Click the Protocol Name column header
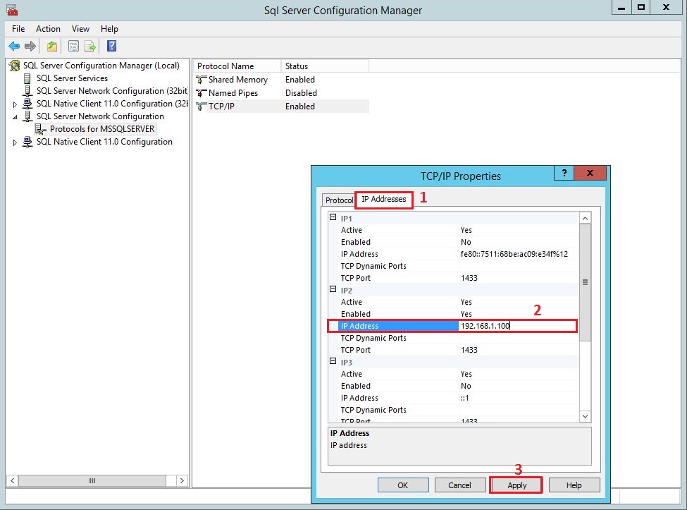This screenshot has height=510, width=687. 237,66
